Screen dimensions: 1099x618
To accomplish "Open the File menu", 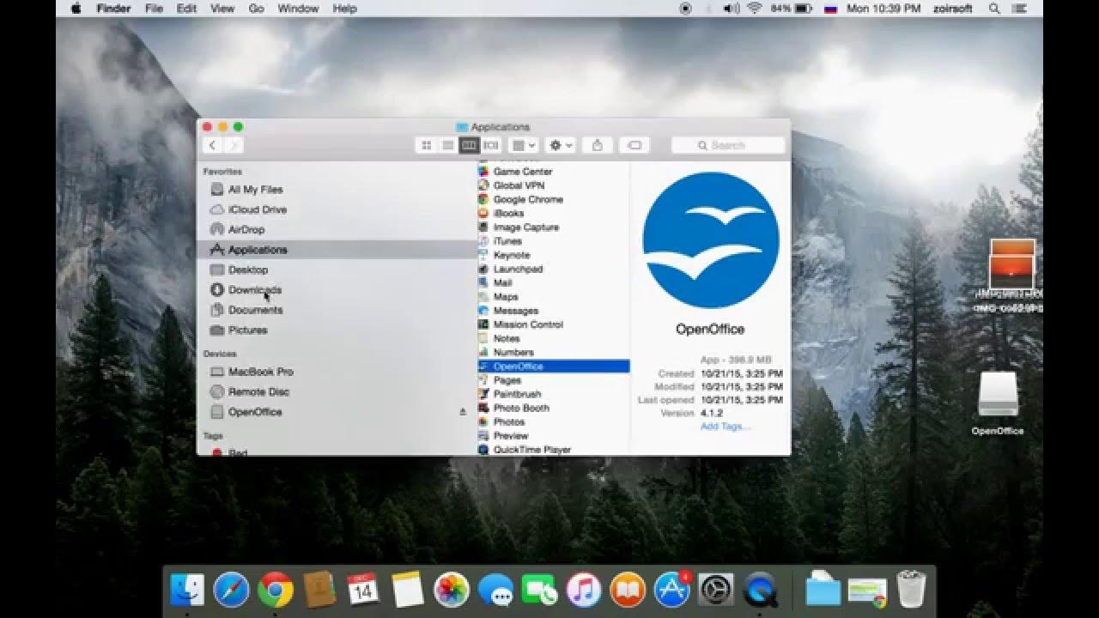I will 155,9.
